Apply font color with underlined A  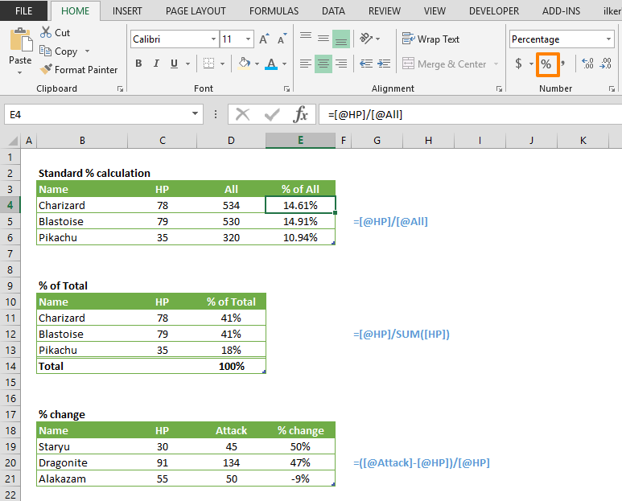271,64
